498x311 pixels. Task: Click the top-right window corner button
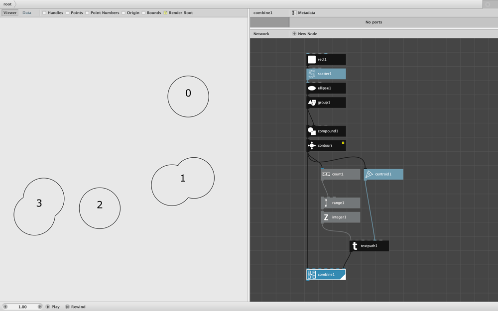click(x=488, y=4)
